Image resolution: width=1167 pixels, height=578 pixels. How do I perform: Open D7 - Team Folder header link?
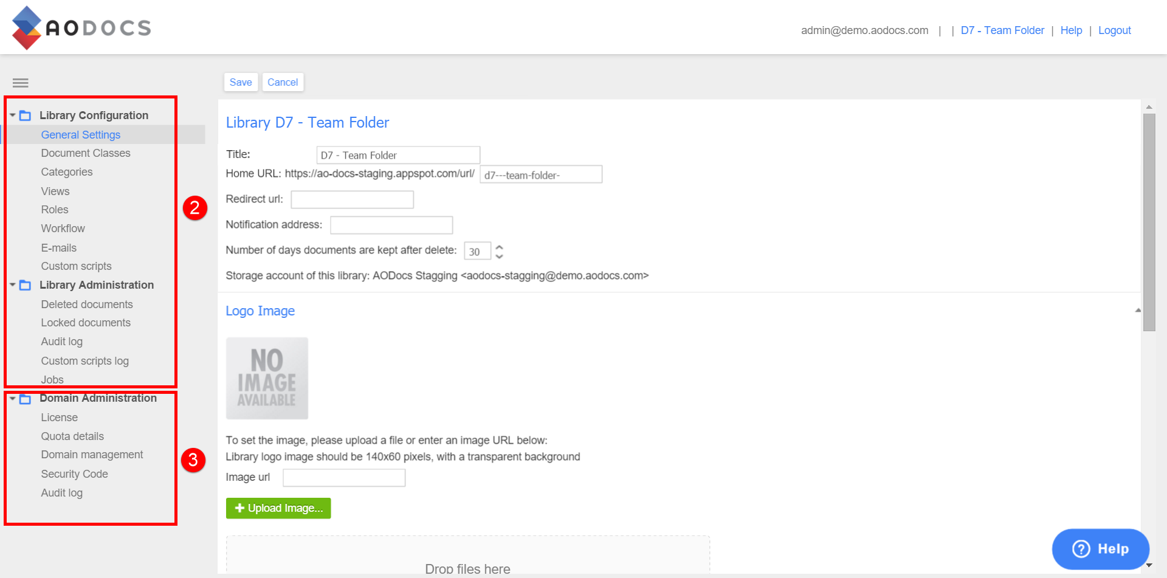[1002, 30]
